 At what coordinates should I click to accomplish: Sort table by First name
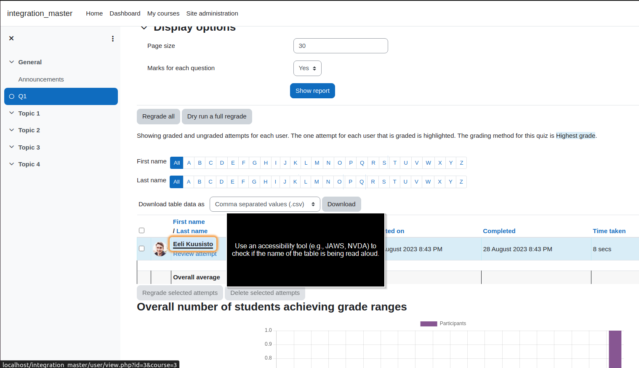[189, 222]
